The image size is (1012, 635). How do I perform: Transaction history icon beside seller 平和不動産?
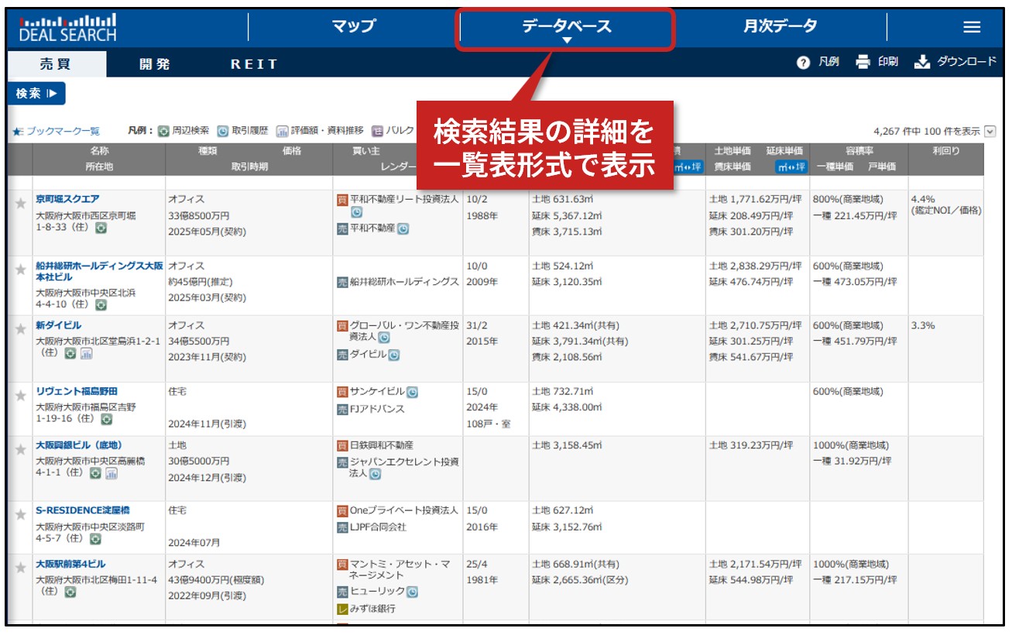[403, 228]
